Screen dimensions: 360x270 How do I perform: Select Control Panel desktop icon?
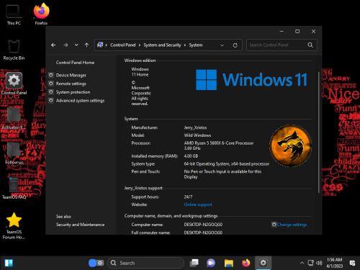pyautogui.click(x=14, y=84)
